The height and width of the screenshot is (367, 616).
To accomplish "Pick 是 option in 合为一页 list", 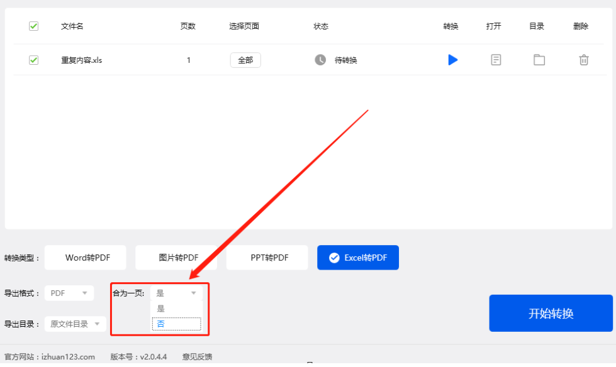I will [176, 309].
